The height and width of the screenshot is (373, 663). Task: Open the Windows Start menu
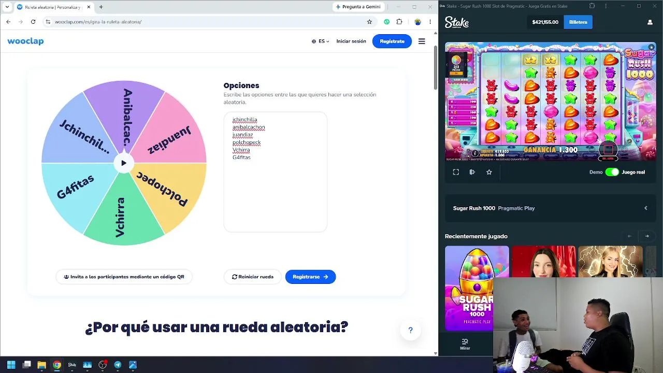click(11, 365)
